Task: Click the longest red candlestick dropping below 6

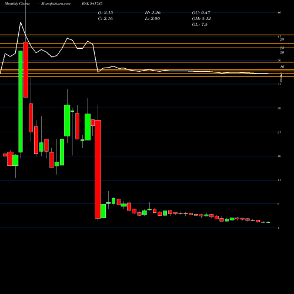Action: (x=98, y=169)
